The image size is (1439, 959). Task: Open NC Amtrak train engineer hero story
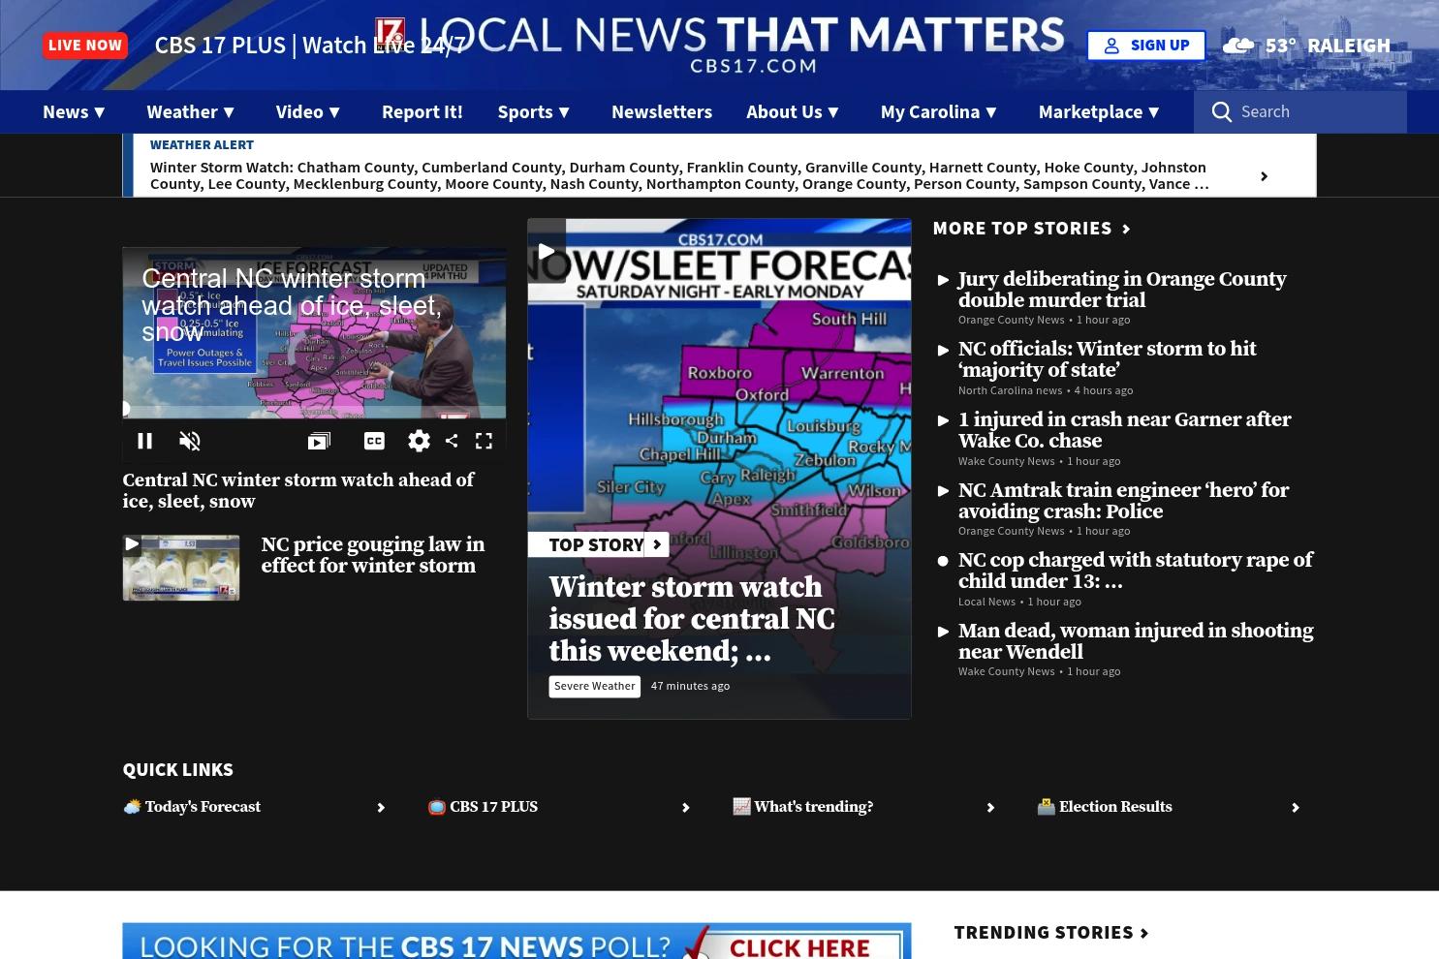(1123, 501)
